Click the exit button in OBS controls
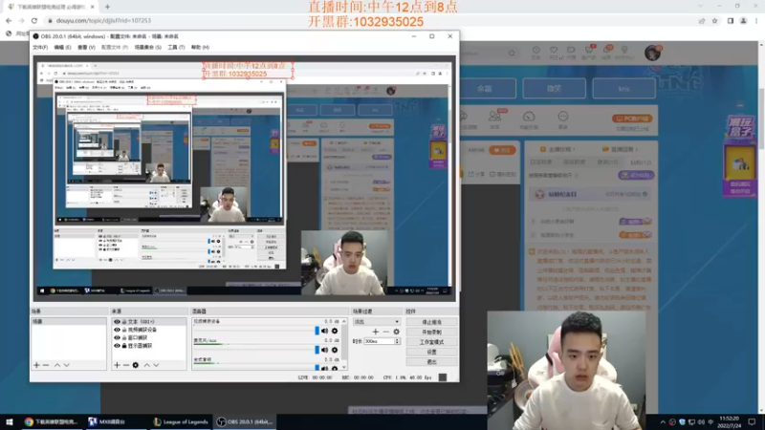 [431, 362]
